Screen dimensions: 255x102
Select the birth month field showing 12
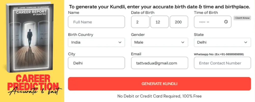[160, 22]
